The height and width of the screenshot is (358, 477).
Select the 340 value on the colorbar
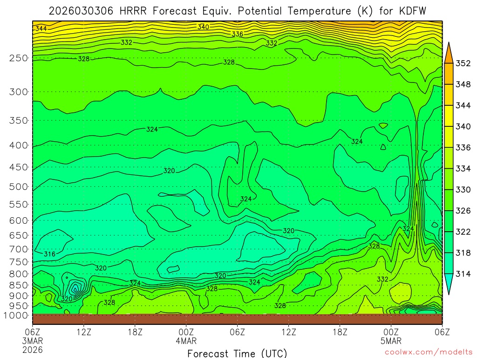[463, 127]
